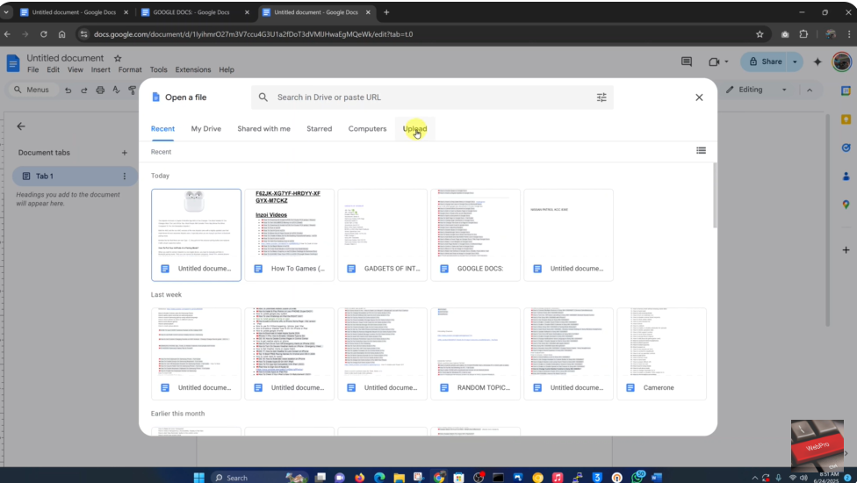
Task: Expand the Share options dropdown arrow
Action: click(795, 61)
